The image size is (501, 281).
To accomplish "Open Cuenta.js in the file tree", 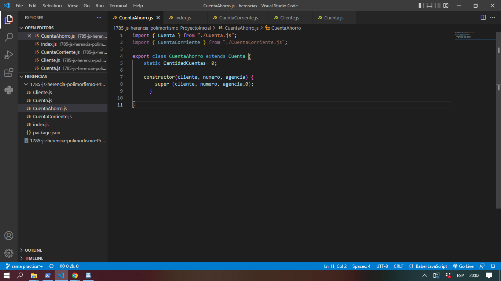I will tap(62, 100).
